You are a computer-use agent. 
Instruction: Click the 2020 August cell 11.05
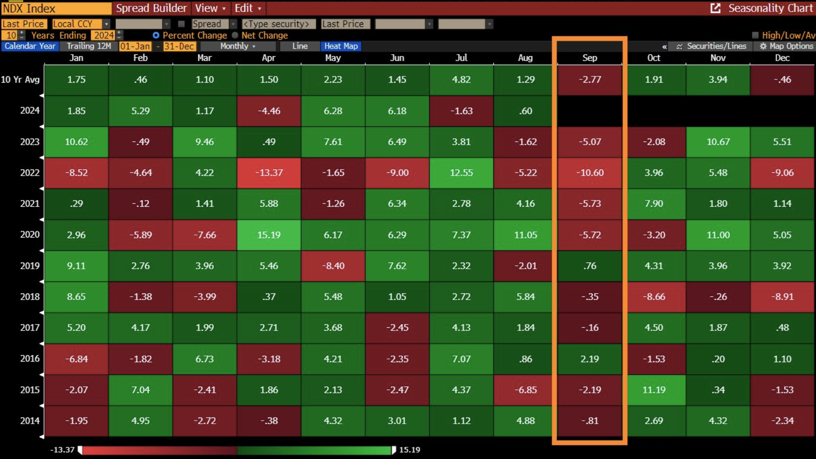pos(525,235)
